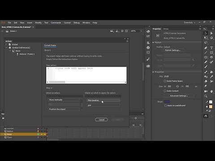Select the Bone tool
This screenshot has width=215, height=161.
click(x=206, y=72)
